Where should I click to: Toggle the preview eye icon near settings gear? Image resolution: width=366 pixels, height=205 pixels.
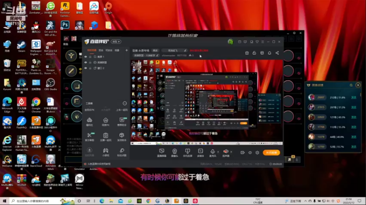[x=250, y=153]
